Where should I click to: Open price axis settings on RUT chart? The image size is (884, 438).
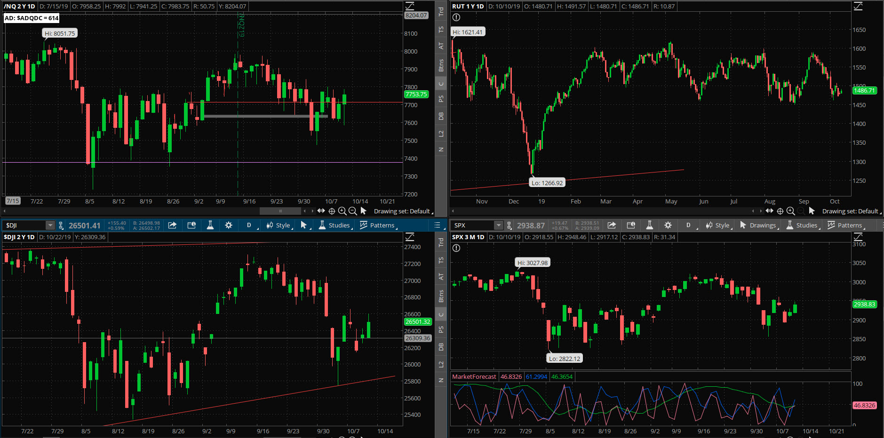click(x=858, y=6)
